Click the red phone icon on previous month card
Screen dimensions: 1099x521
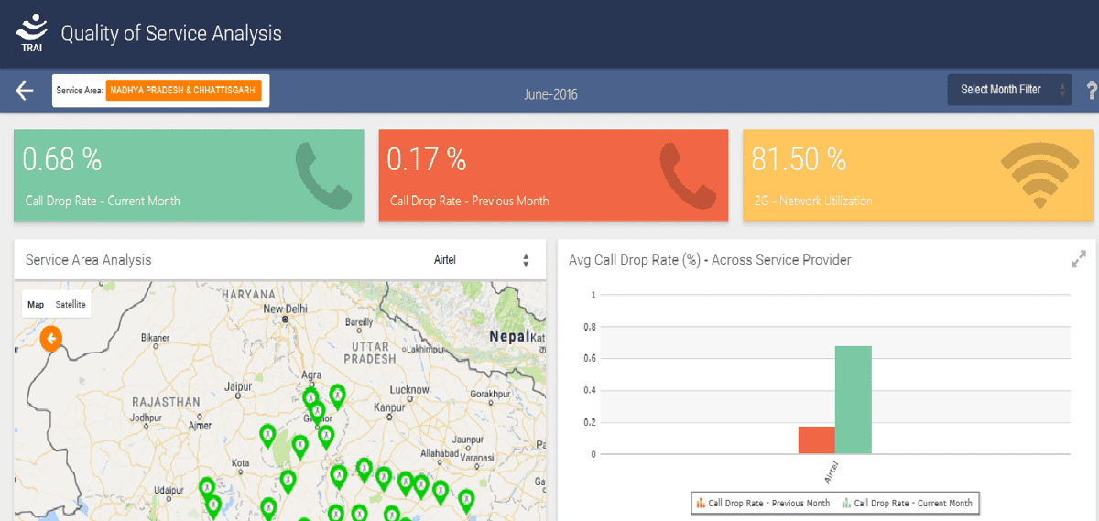pos(688,175)
